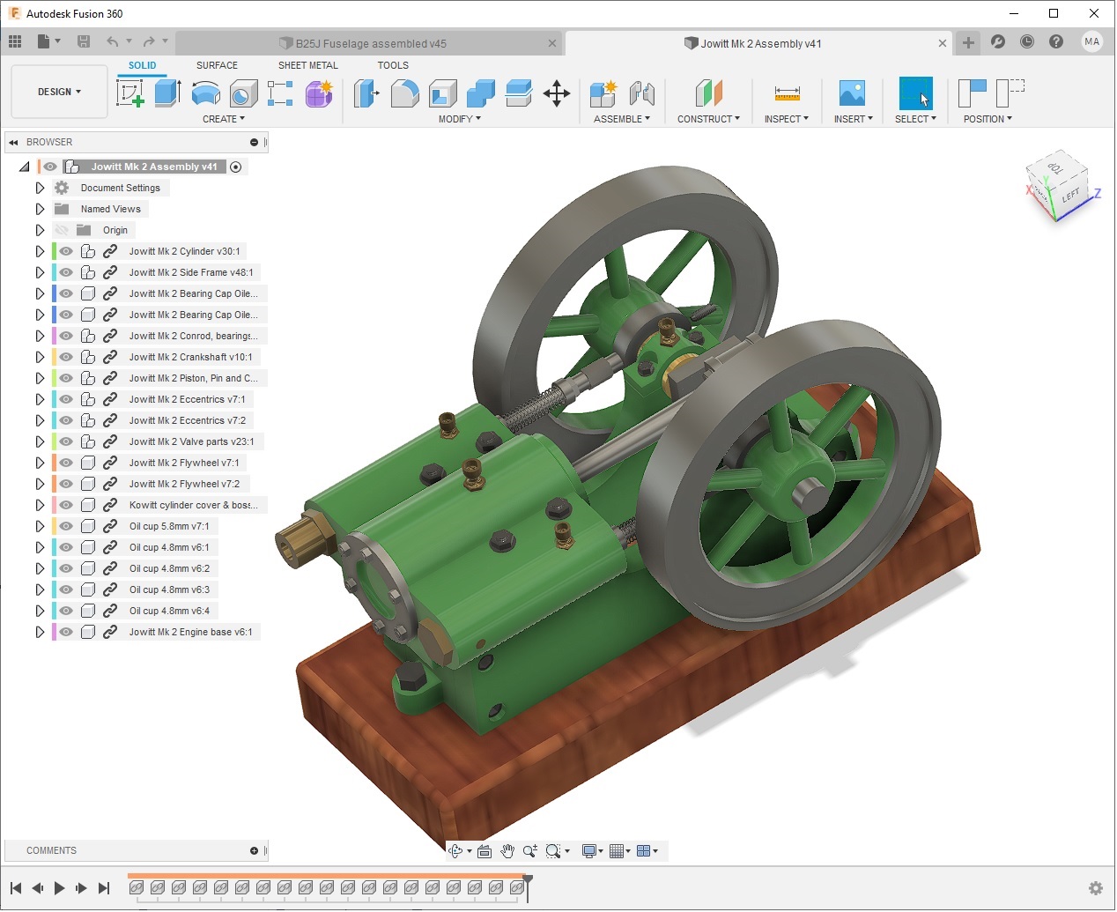Open the DESIGN workspace dropdown

pyautogui.click(x=59, y=92)
